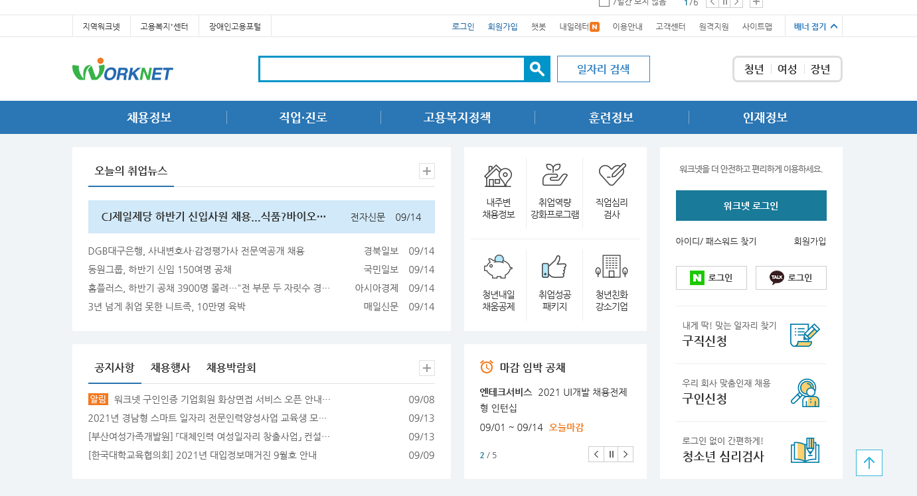
Task: Log in with Kakao Talk button
Action: click(791, 278)
